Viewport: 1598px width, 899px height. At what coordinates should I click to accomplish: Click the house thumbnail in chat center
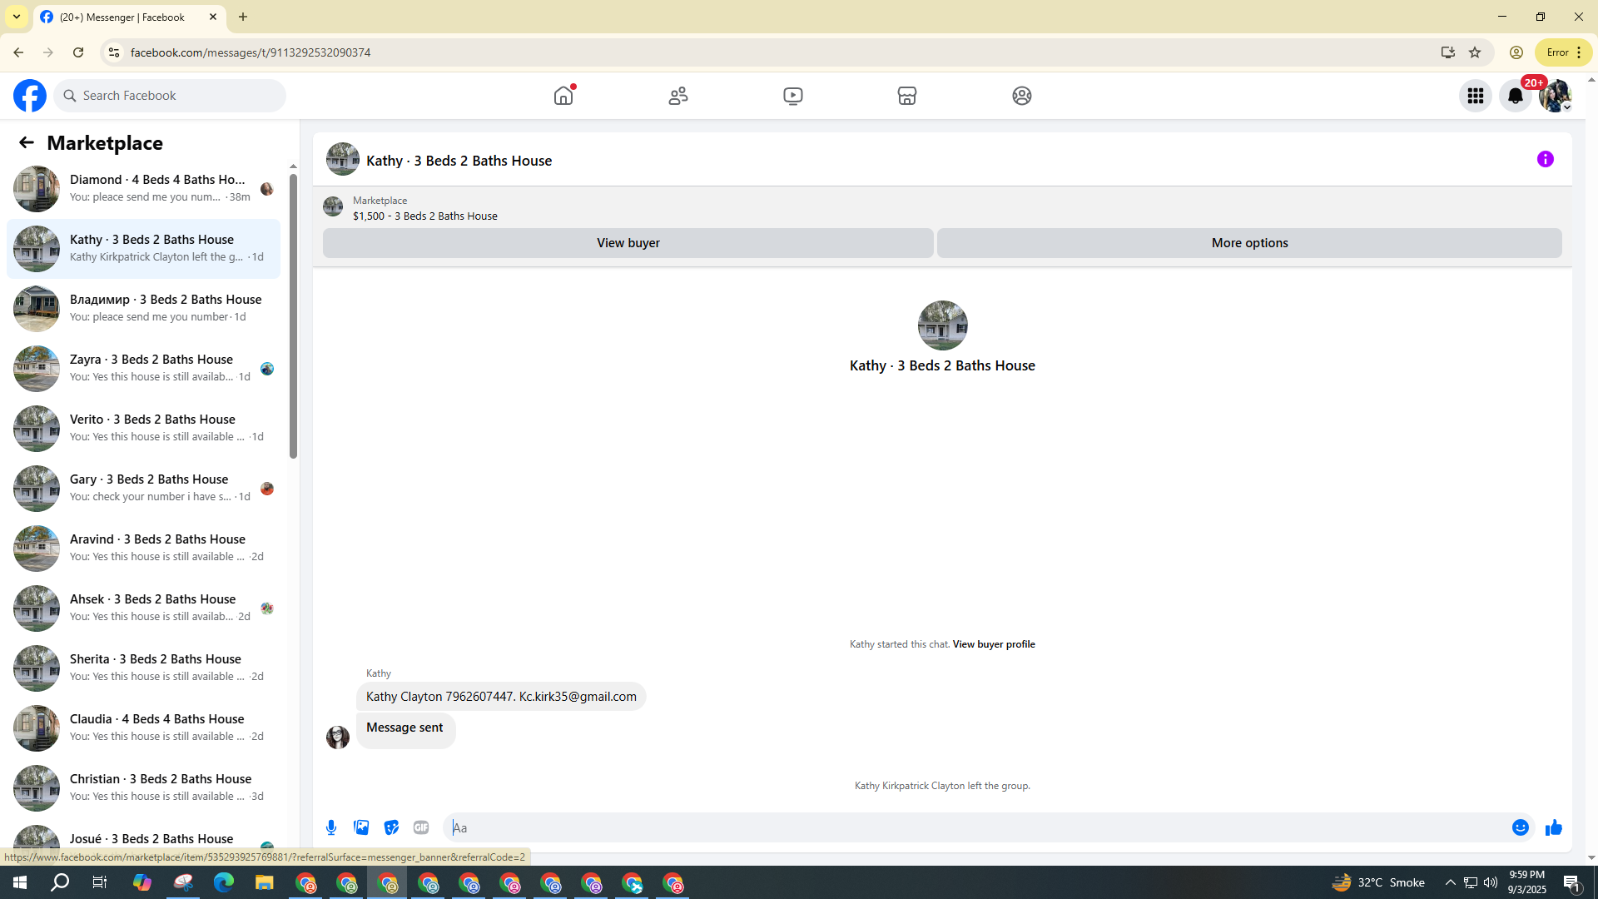[942, 325]
